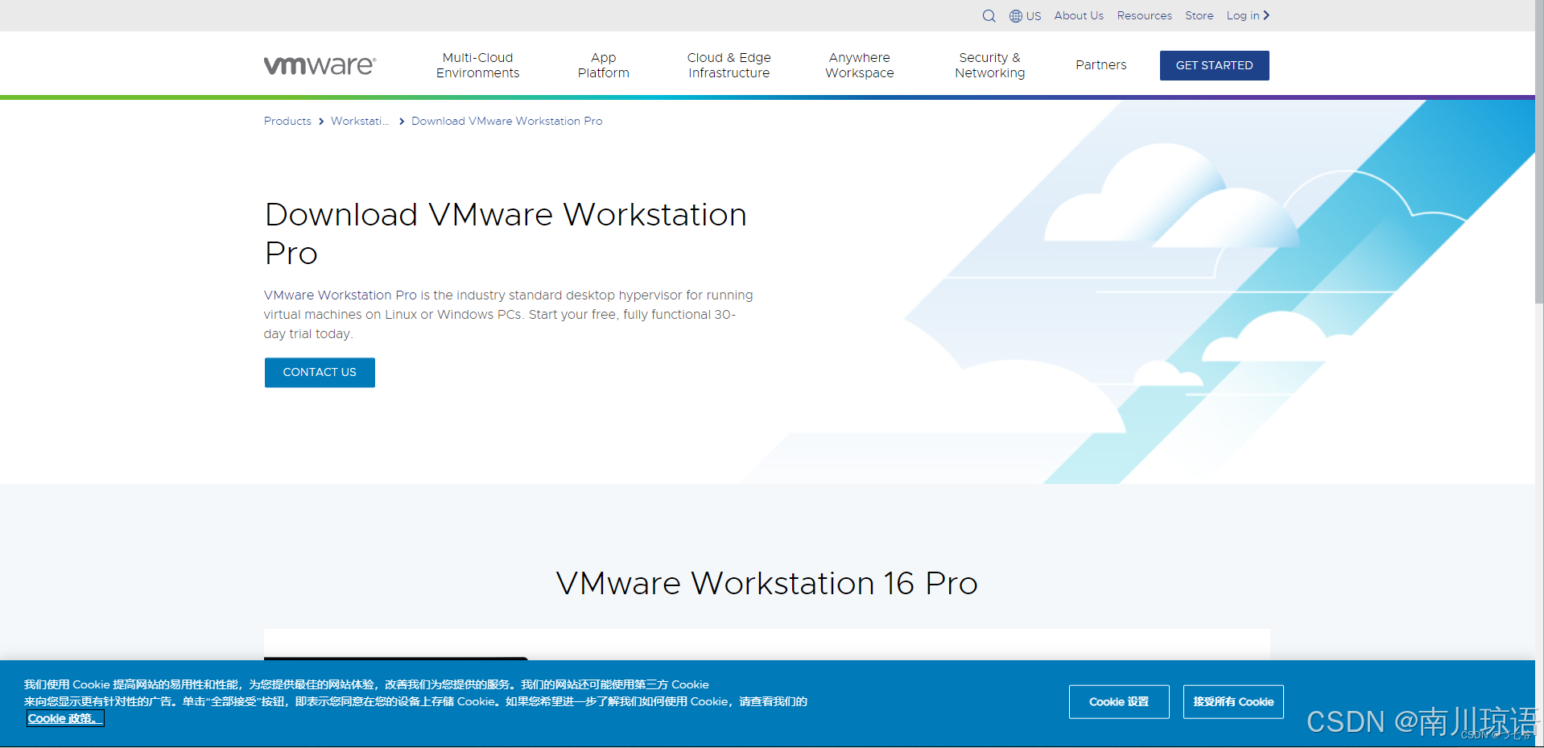Click the Store link in the top bar
Screen dimensions: 1544x748
1199,15
